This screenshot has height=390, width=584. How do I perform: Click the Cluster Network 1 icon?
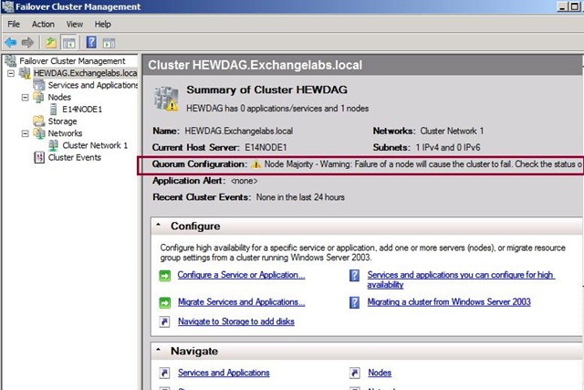pos(53,145)
